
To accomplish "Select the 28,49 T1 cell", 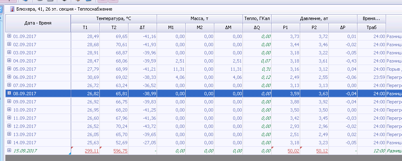I will (85, 36).
